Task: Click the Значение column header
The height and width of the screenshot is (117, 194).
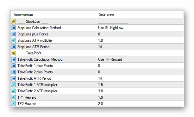Action: (x=140, y=15)
